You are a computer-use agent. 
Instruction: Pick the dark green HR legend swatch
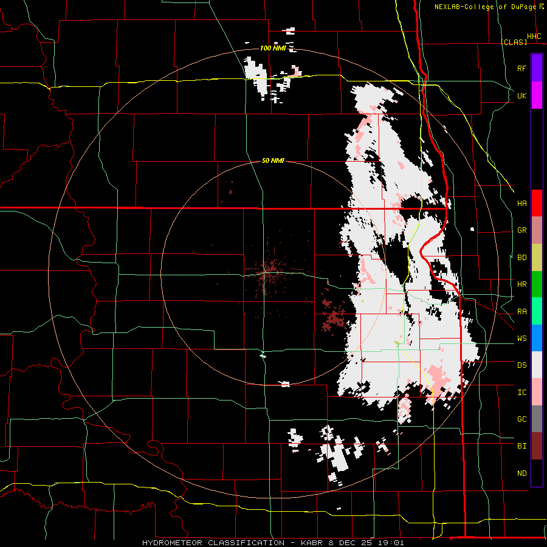coord(537,284)
